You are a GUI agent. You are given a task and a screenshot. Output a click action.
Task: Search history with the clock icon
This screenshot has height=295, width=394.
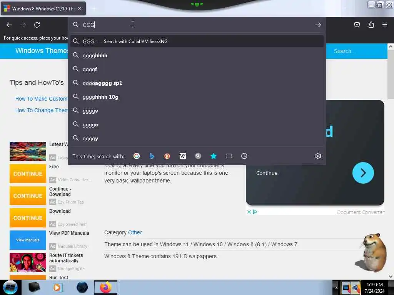(244, 156)
